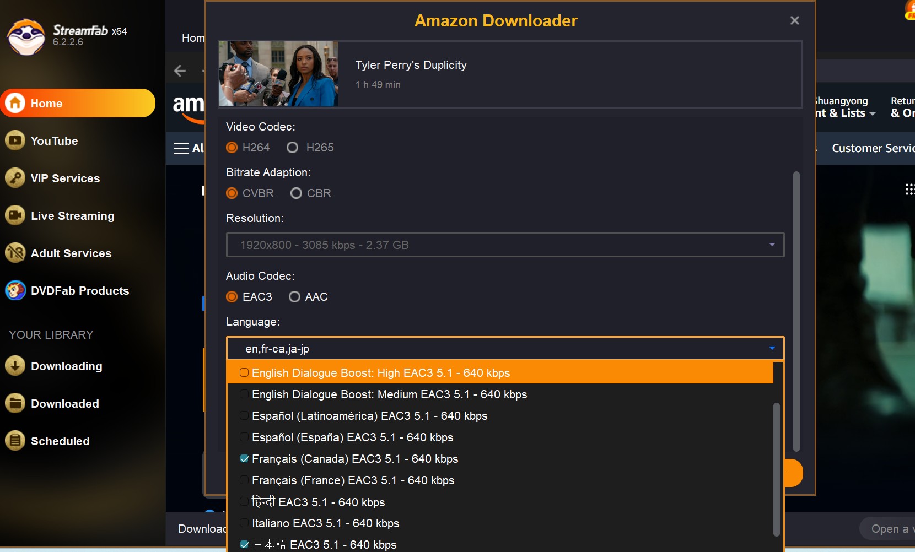Click the StreamFab sloth logo
This screenshot has height=552, width=915.
click(26, 36)
